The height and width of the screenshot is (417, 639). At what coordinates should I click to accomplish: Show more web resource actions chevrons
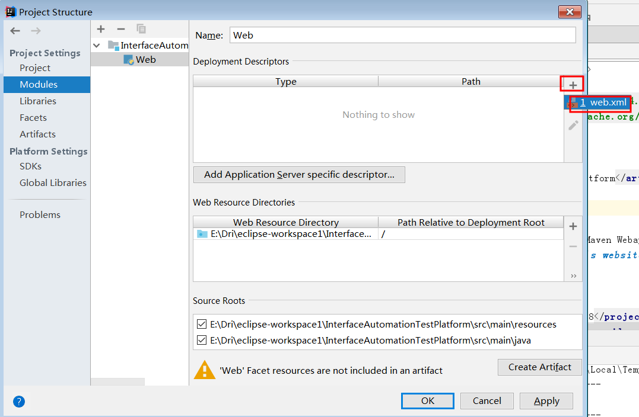(x=573, y=276)
